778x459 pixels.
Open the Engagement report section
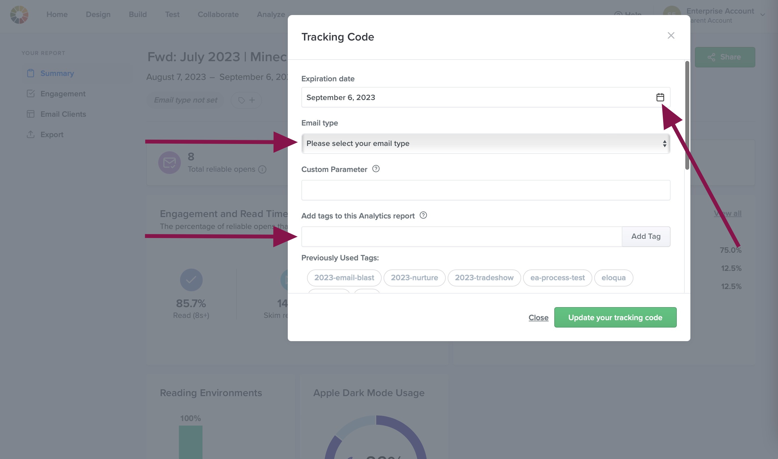[x=63, y=94]
